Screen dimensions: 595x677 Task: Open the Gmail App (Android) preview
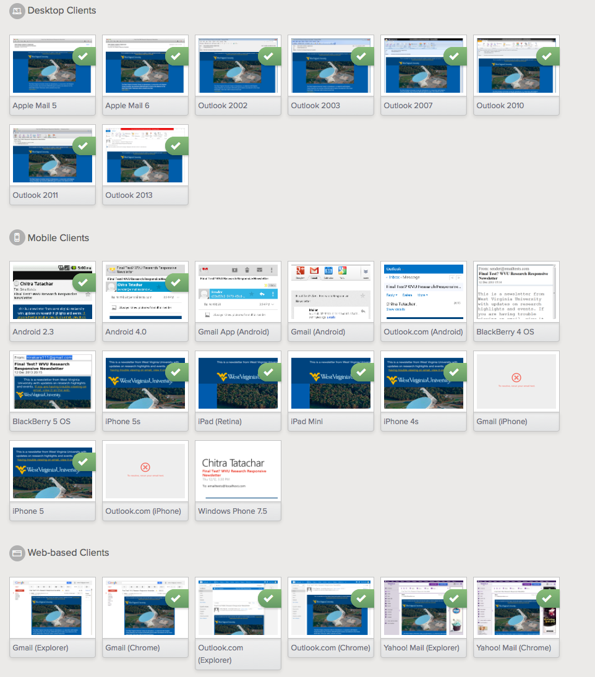(x=238, y=291)
